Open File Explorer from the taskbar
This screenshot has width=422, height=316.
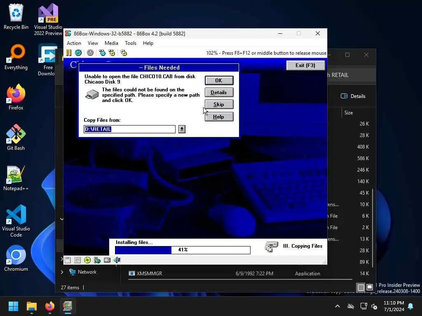coord(31,306)
